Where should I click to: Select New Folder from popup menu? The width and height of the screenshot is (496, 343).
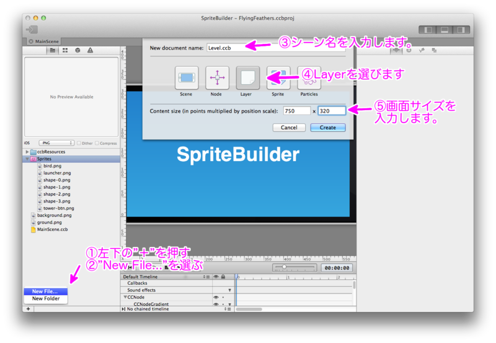point(45,298)
